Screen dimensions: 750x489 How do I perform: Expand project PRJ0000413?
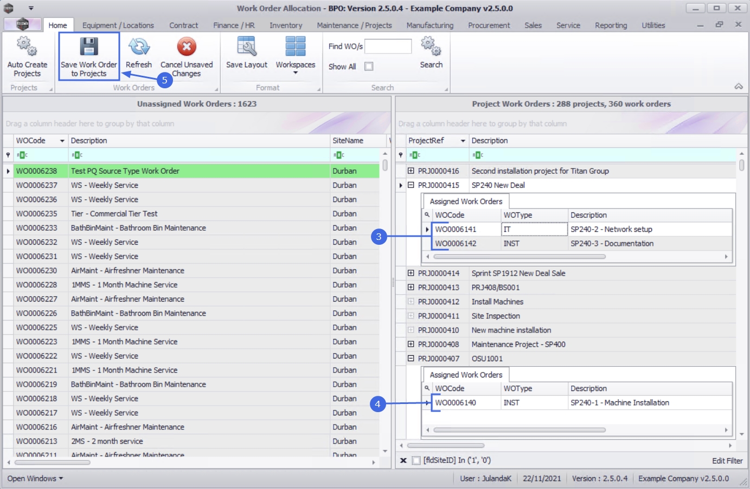411,287
